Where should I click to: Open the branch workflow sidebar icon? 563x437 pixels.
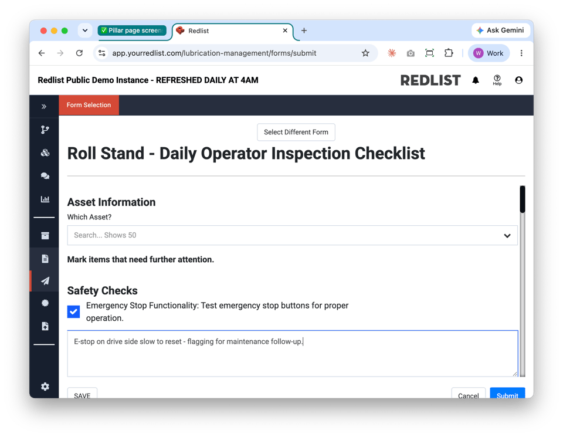pyautogui.click(x=45, y=130)
